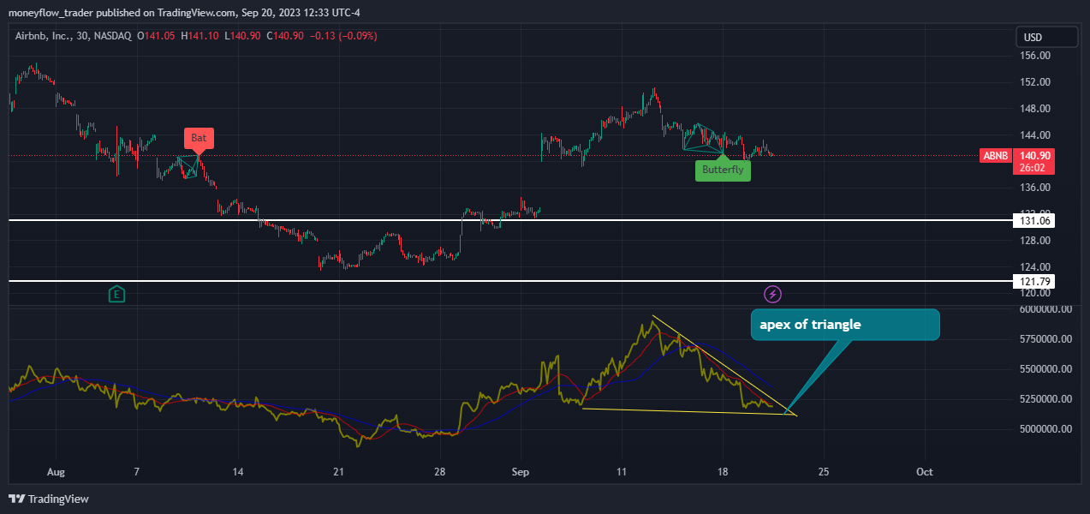Screen dimensions: 1090x514
Task: Click the 121.79 horizontal line label
Action: click(x=1034, y=281)
